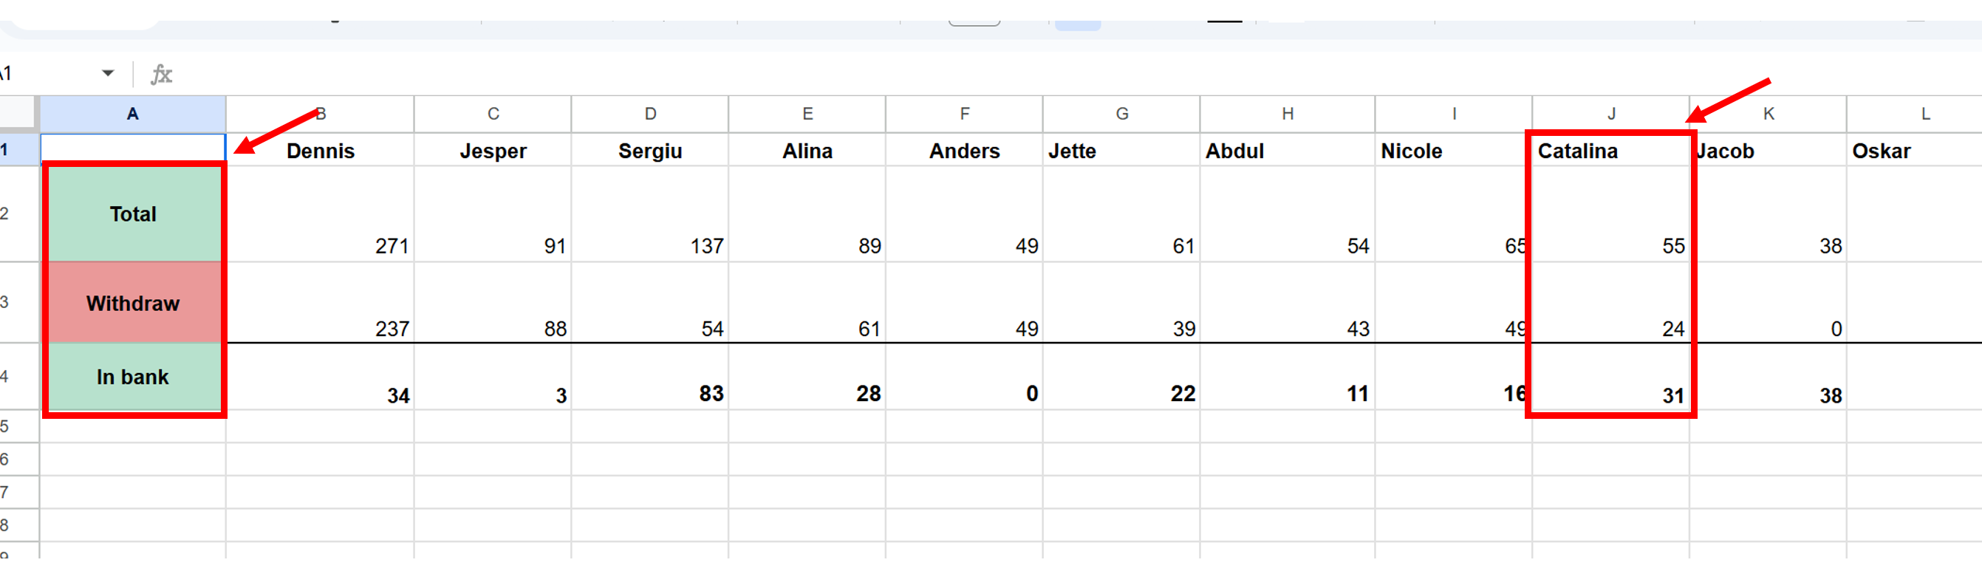Select the row 2 header
1982x588 pixels.
[x=7, y=213]
